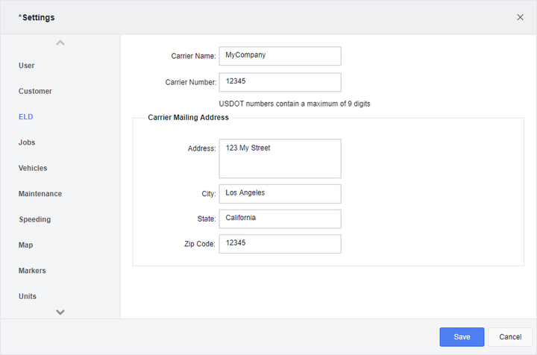Open the Markers settings section
This screenshot has width=537, height=355.
tap(32, 271)
